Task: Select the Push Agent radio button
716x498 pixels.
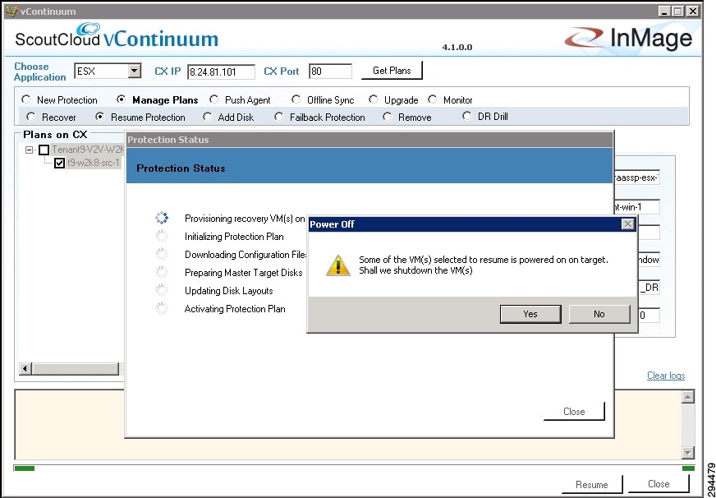Action: click(x=213, y=99)
